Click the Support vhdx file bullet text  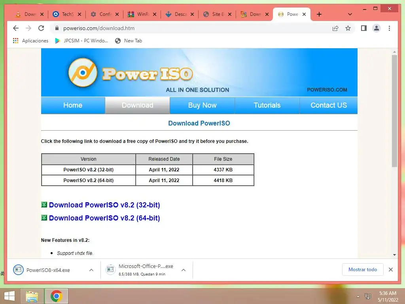(x=75, y=253)
